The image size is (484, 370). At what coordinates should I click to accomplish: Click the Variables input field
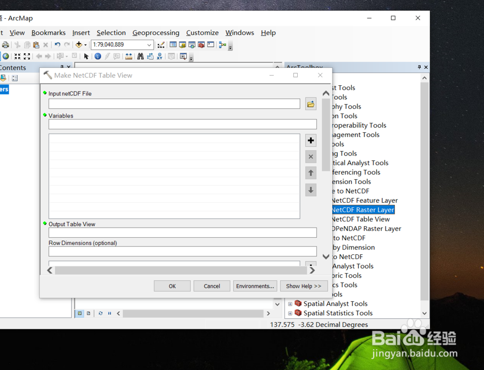[182, 124]
